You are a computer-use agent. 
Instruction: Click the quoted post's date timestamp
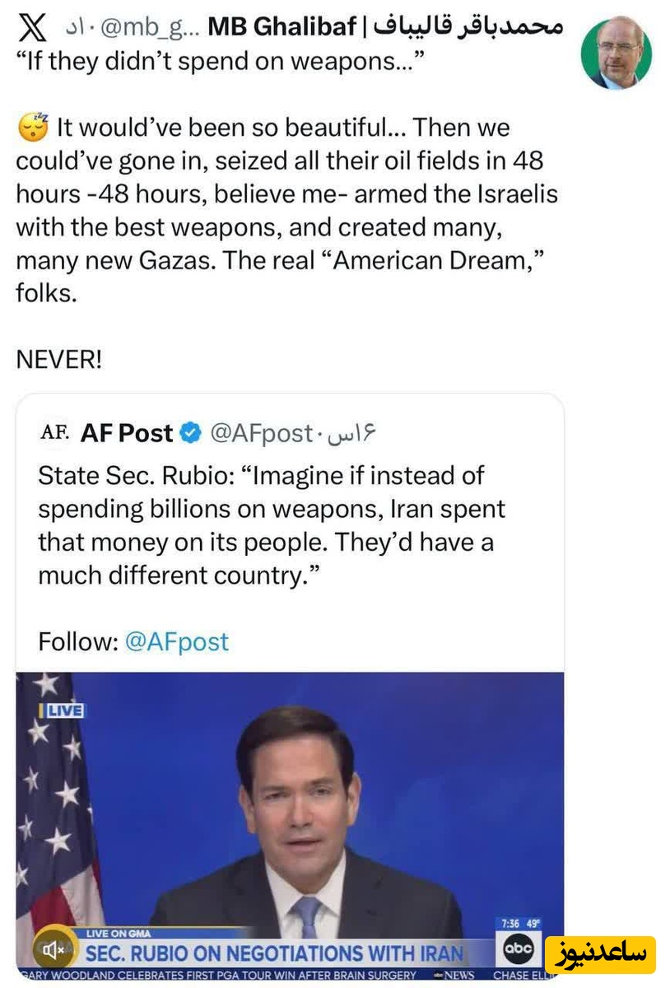point(350,433)
